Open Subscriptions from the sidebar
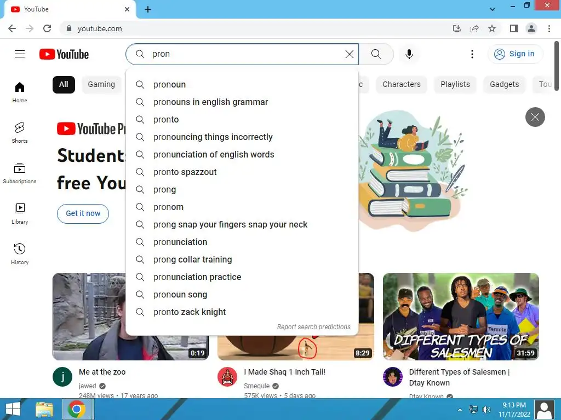 click(x=20, y=173)
